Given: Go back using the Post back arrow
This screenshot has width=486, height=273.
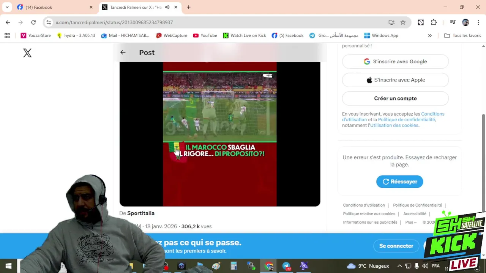Looking at the screenshot, I should (x=123, y=52).
